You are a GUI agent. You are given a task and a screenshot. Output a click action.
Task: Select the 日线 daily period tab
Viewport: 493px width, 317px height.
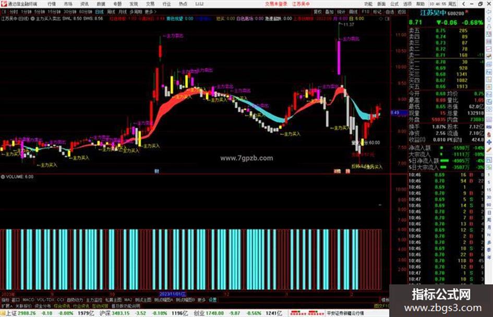tap(99, 11)
